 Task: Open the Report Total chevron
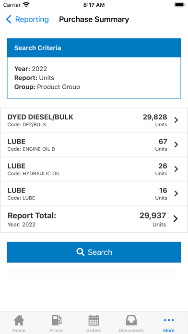pos(176,219)
